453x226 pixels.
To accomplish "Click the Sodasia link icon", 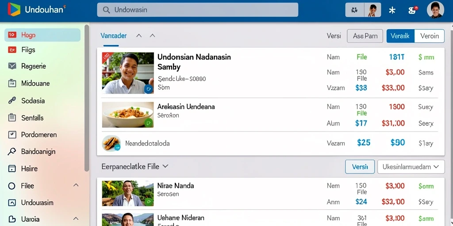I will click(12, 101).
